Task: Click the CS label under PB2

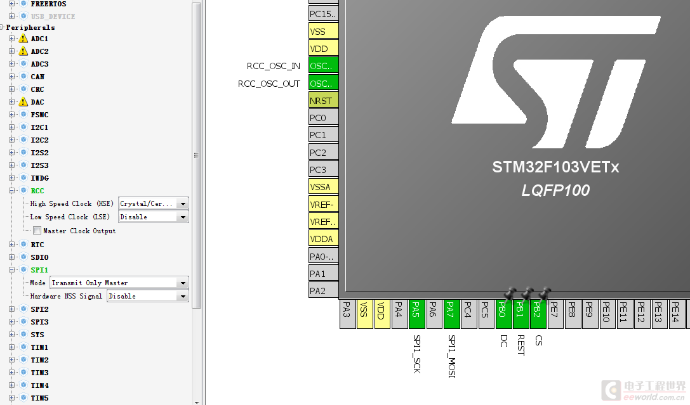Action: point(539,340)
